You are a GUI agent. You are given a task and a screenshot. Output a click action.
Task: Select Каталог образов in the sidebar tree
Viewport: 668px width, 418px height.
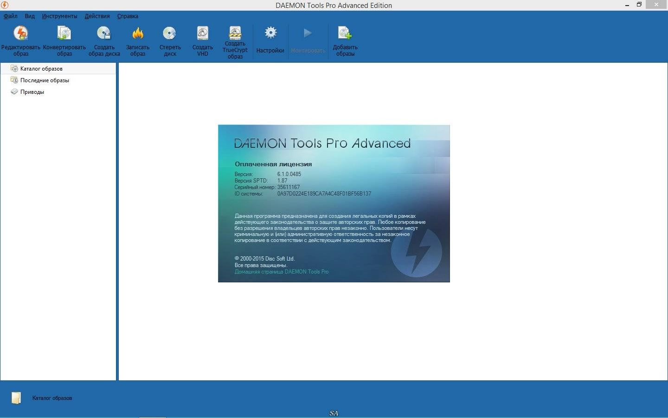click(x=58, y=68)
